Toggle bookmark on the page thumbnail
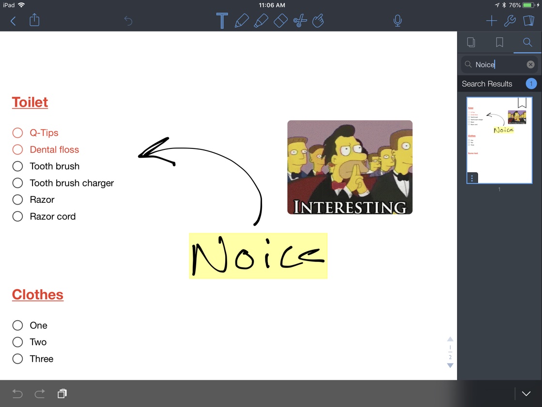Image resolution: width=542 pixels, height=407 pixels. [522, 103]
